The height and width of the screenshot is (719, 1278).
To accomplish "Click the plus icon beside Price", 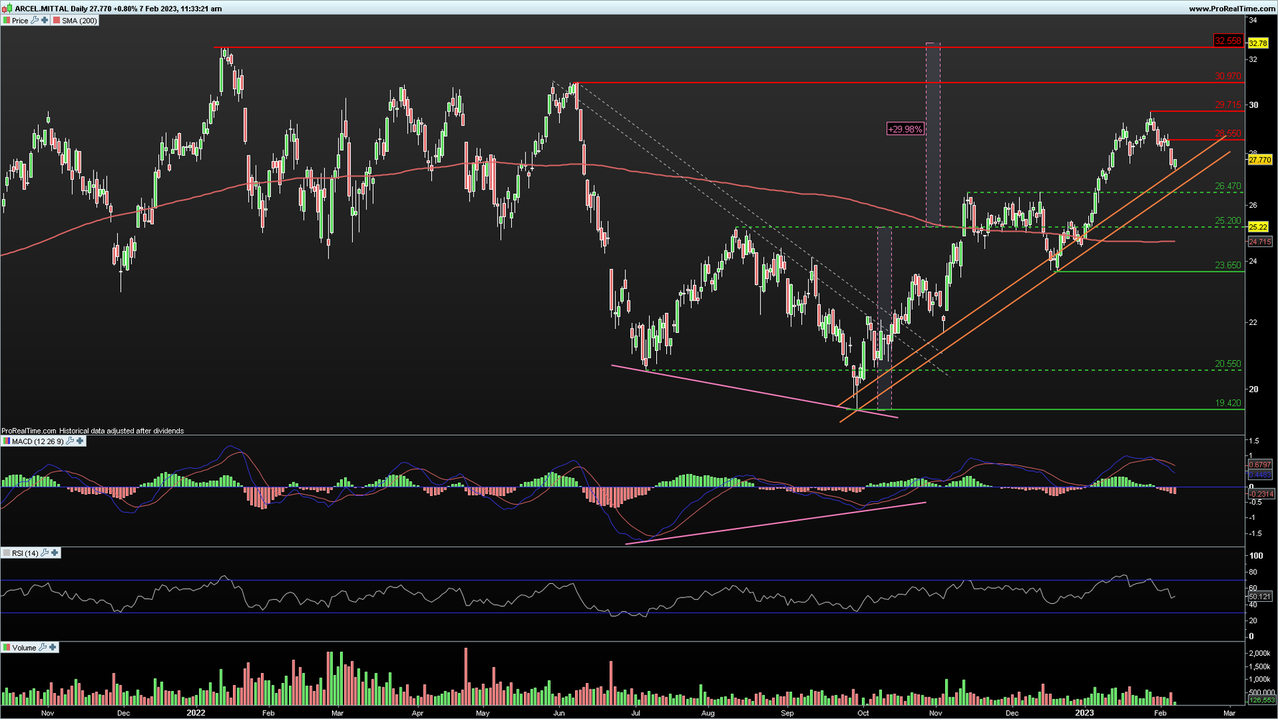I will click(45, 20).
